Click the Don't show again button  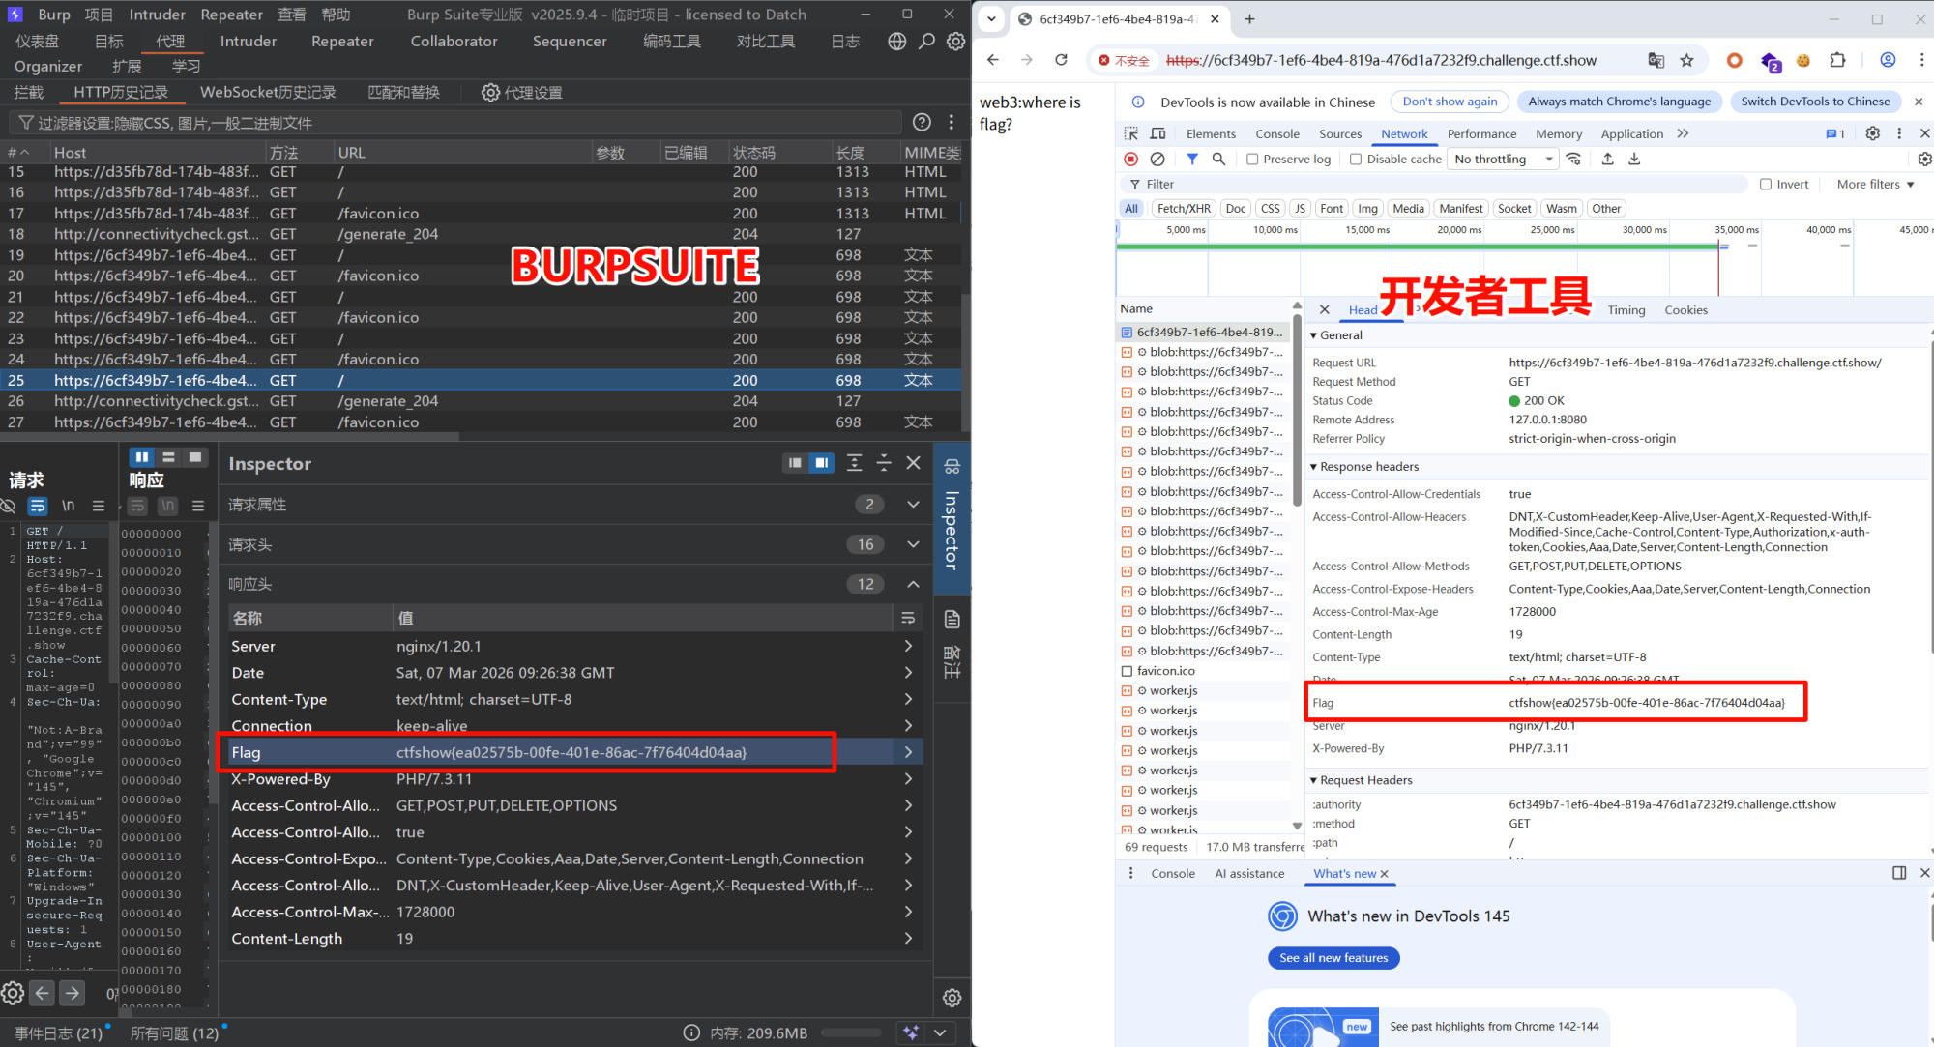click(1449, 102)
